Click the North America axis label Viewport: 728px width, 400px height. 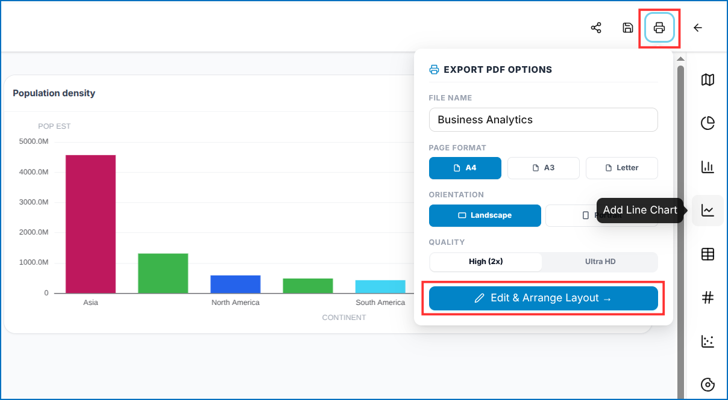click(236, 303)
